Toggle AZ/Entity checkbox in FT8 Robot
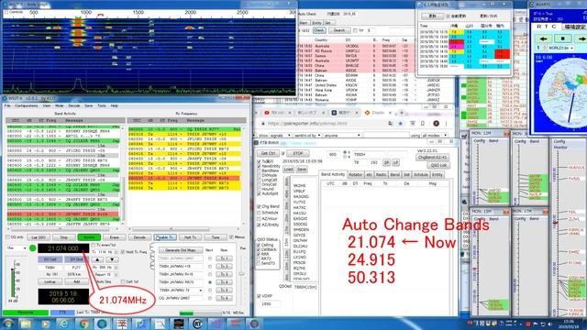The height and width of the screenshot is (330, 587). pyautogui.click(x=259, y=225)
